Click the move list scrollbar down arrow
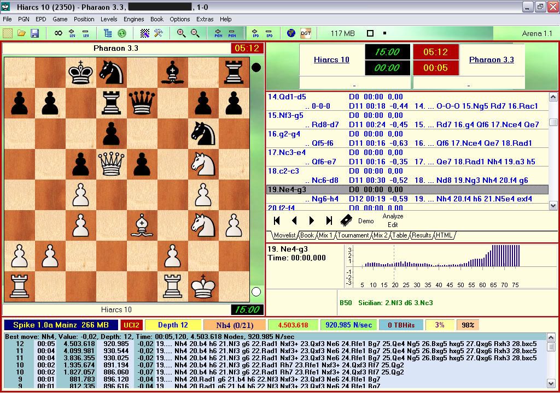560x393 pixels. click(553, 205)
